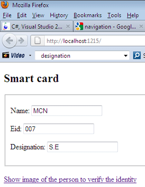
Task: Click the Eid field with 007
Action: [x=59, y=129]
